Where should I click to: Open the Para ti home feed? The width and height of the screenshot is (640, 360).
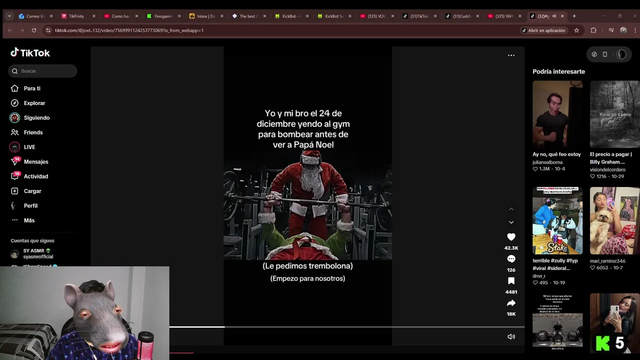(32, 88)
